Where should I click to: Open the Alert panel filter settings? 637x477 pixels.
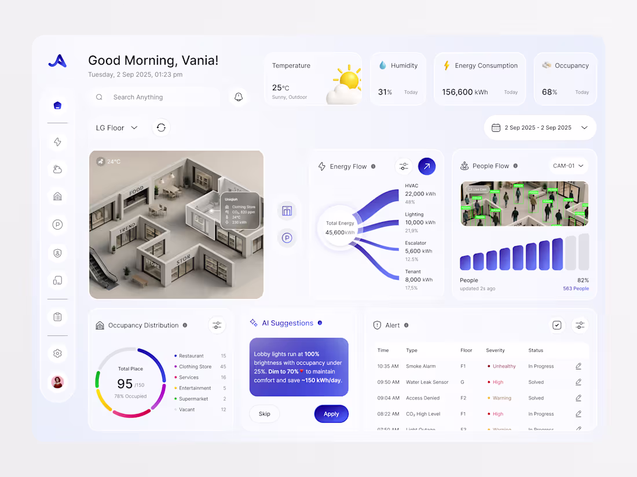[580, 325]
